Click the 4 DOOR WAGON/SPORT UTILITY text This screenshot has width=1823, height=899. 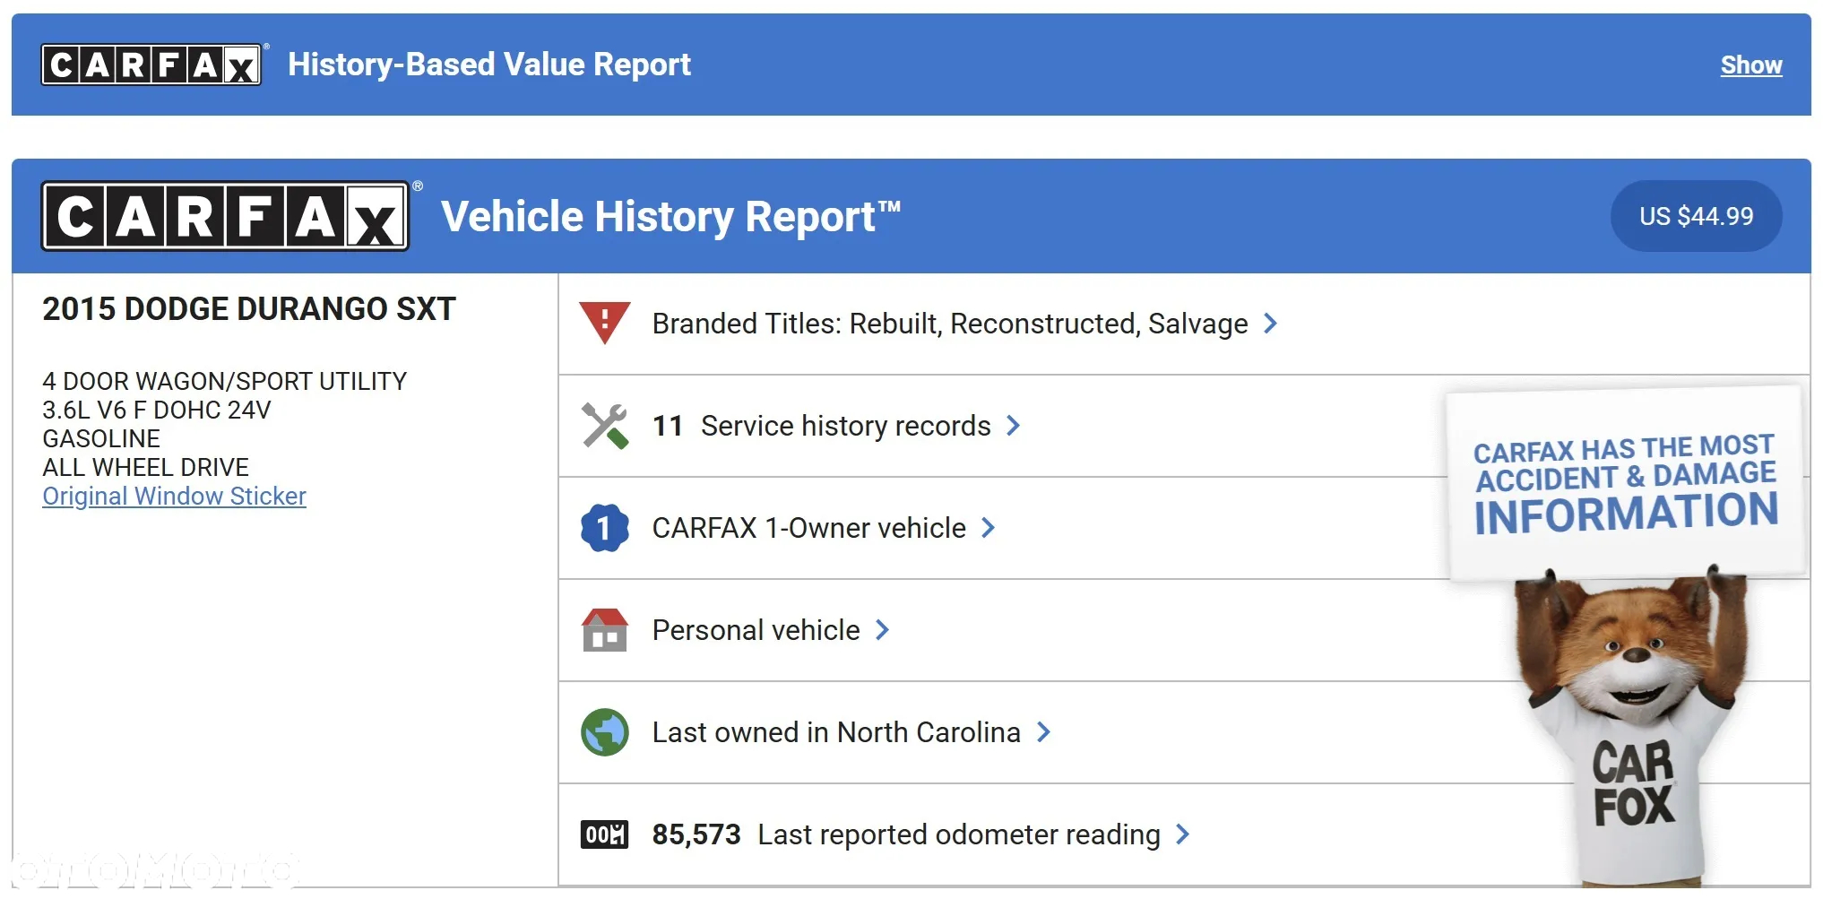coord(224,381)
